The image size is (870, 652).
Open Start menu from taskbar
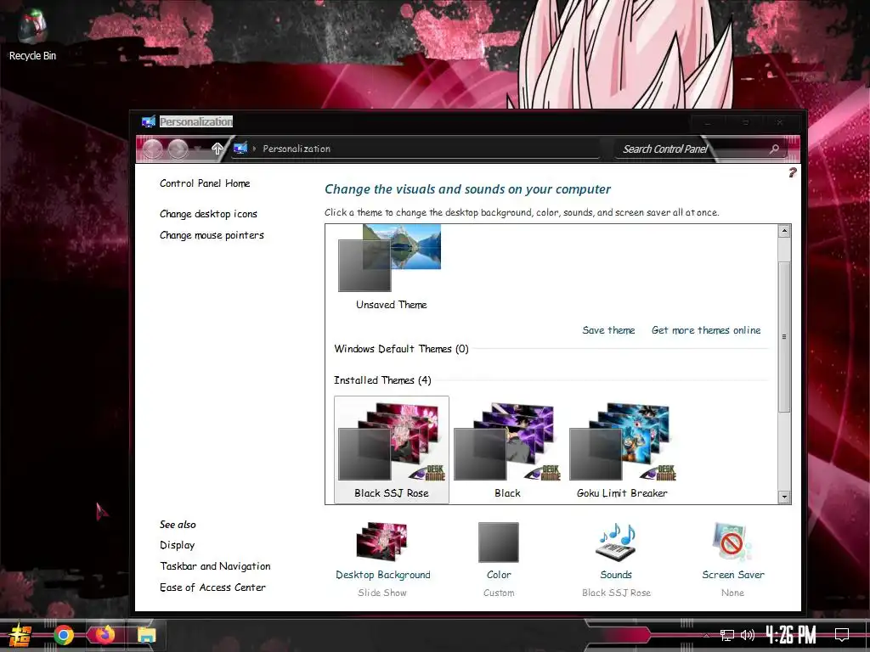[20, 635]
